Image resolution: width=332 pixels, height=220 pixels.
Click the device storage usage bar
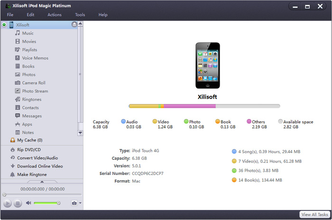click(204, 106)
